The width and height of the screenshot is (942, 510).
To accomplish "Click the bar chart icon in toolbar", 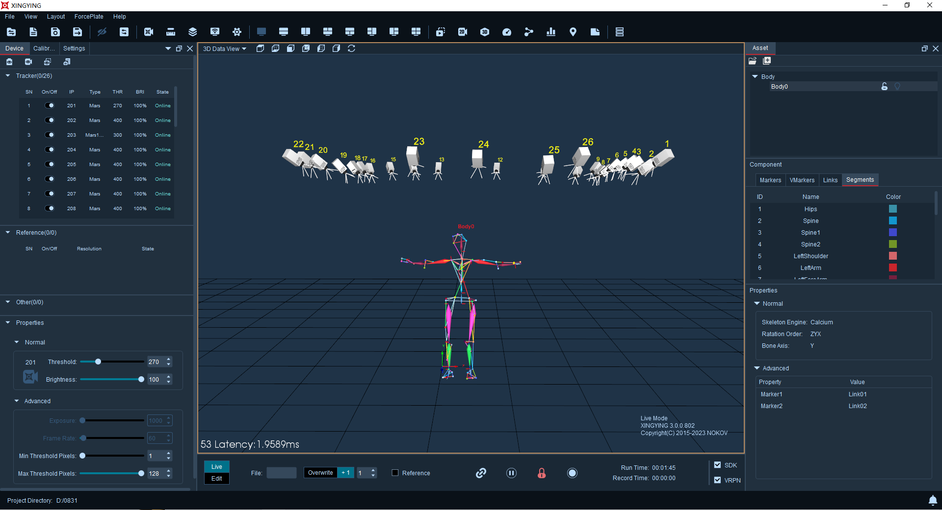I will click(x=551, y=32).
